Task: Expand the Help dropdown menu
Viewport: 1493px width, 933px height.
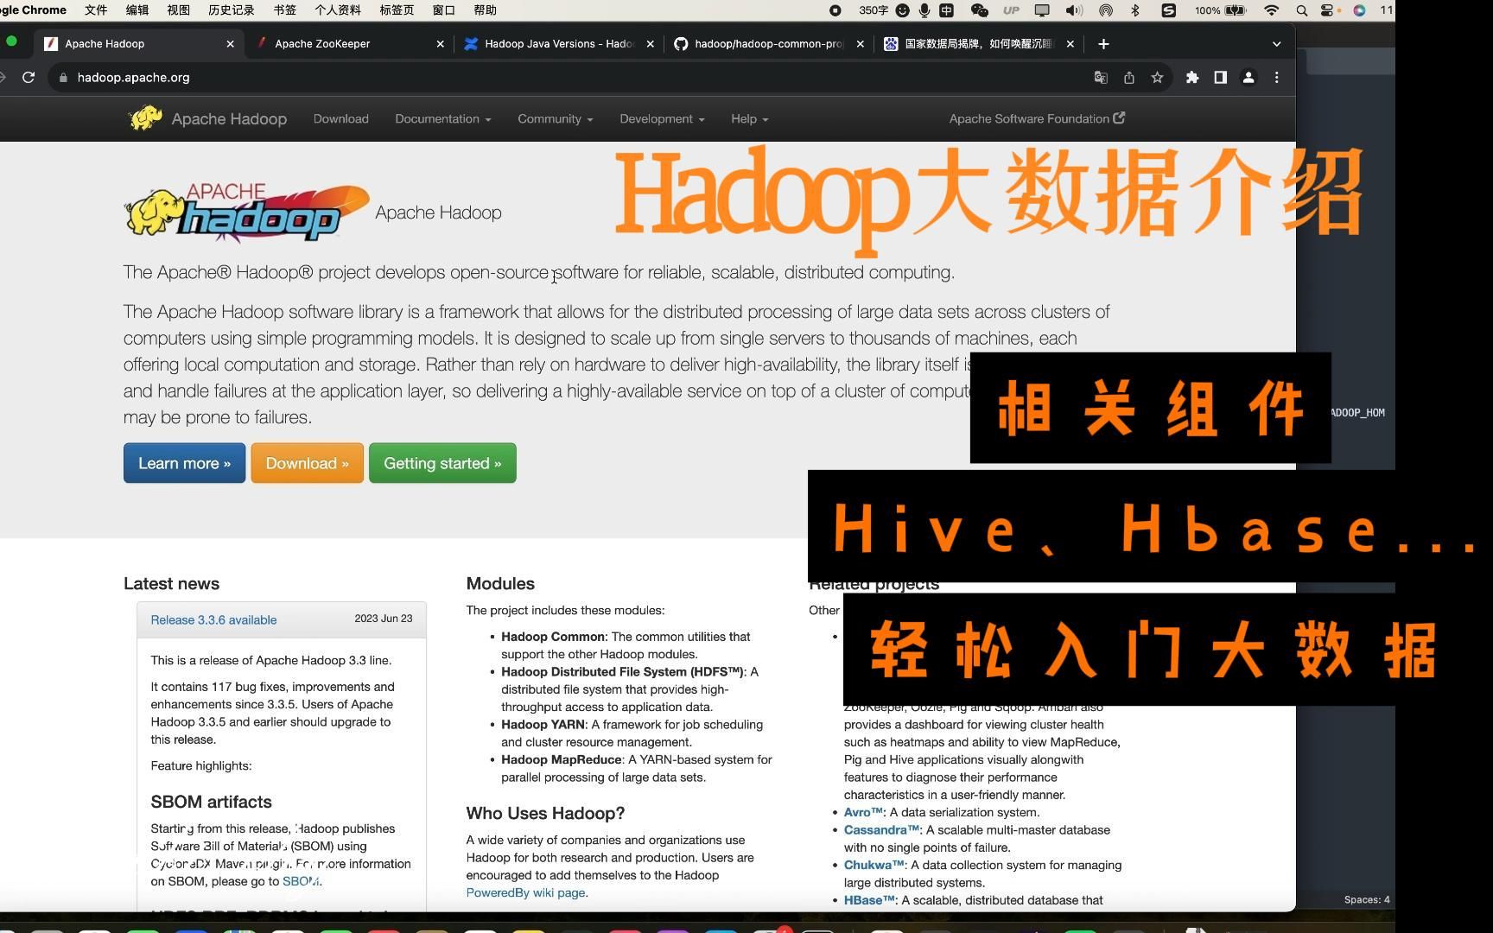Action: tap(749, 119)
